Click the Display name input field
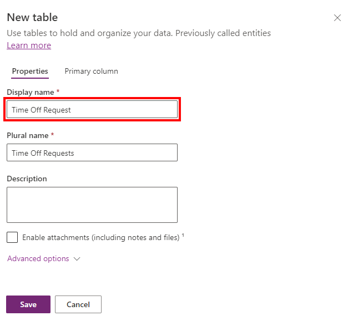Screen dimensions: 353x326 tap(92, 110)
